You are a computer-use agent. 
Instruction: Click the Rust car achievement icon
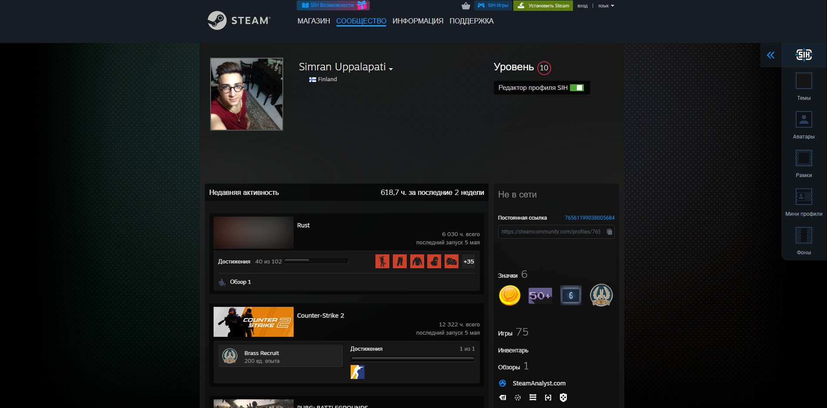point(452,261)
